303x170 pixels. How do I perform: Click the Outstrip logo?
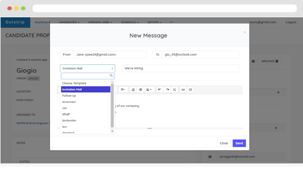[15, 22]
